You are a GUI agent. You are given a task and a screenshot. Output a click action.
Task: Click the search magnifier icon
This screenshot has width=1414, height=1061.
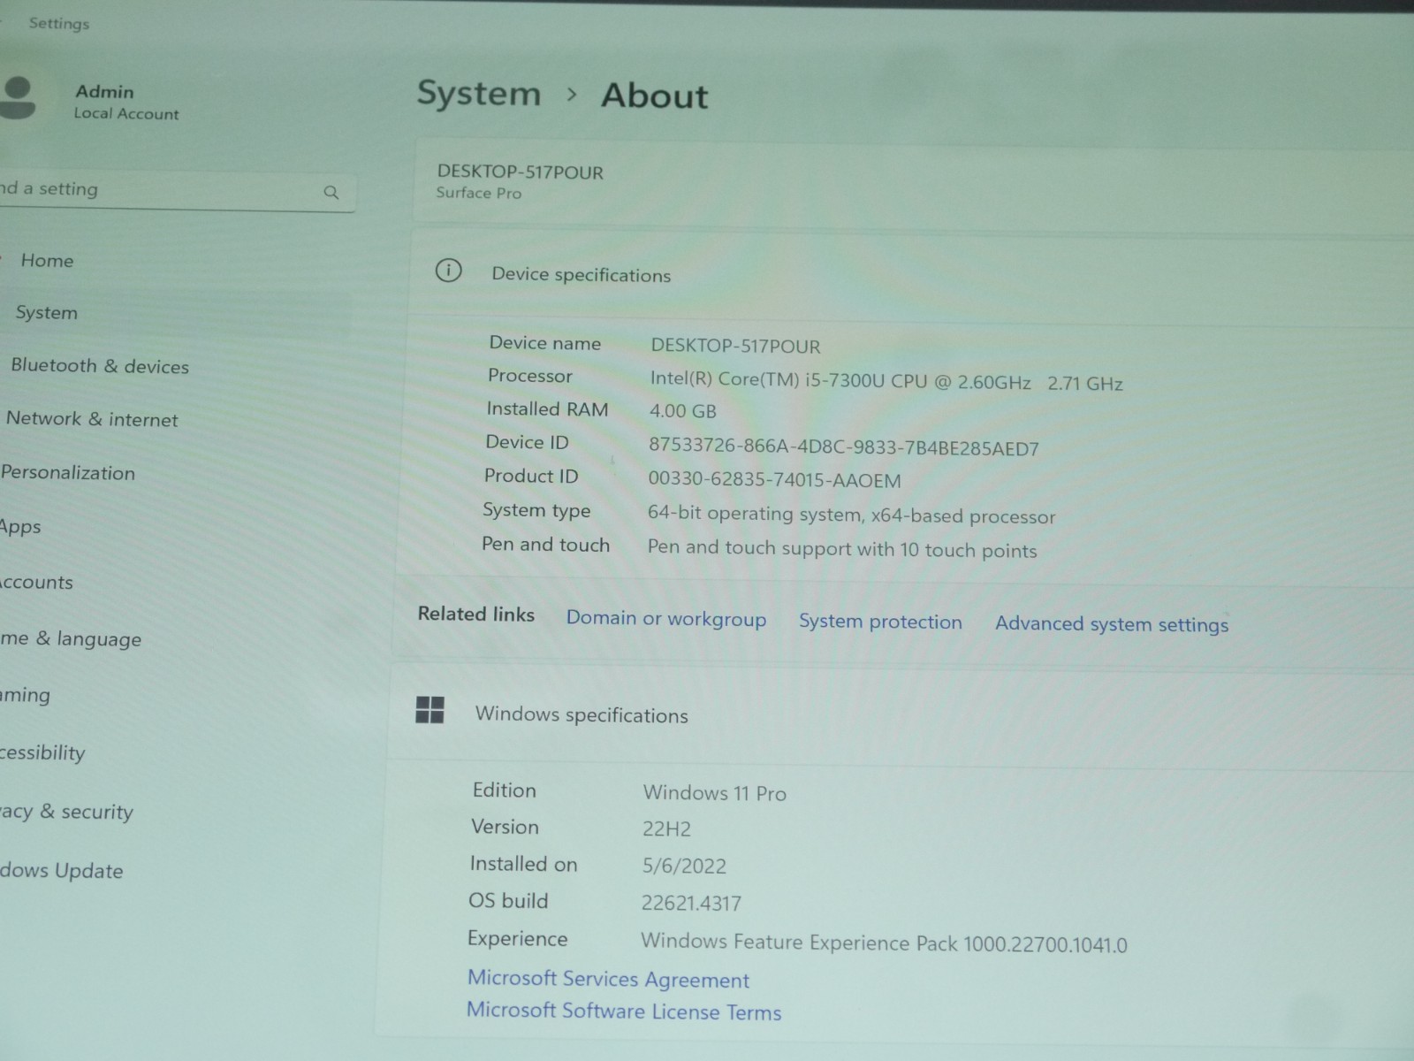[x=331, y=192]
